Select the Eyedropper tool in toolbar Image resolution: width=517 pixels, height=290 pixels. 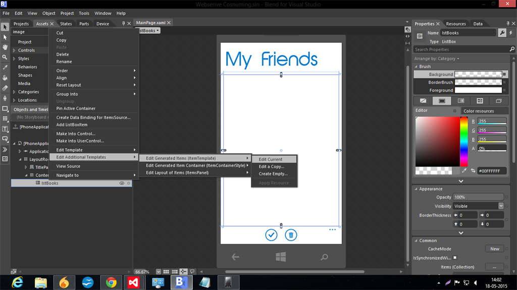[5, 67]
